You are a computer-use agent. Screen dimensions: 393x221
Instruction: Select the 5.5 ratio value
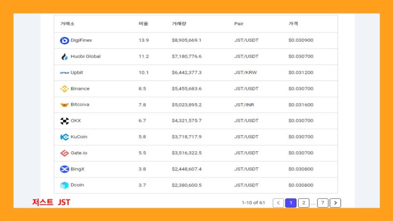click(x=142, y=153)
